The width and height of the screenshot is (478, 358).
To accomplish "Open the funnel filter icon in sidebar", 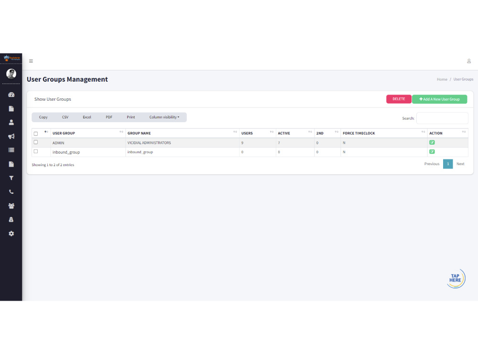I will 11,178.
